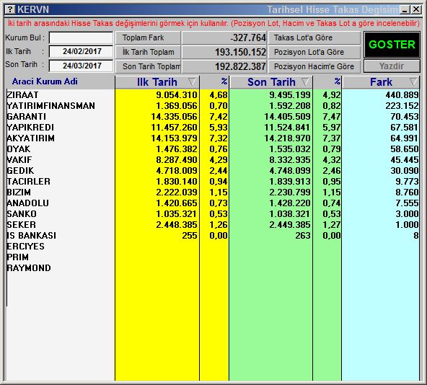Click the Son Tarih Toplam label
Viewport: 427px width, 385px height.
148,66
